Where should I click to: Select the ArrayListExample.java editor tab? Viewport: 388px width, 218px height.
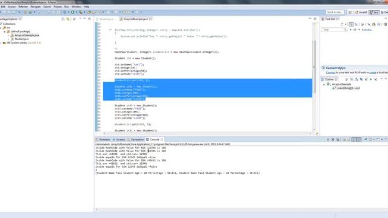click(x=136, y=19)
